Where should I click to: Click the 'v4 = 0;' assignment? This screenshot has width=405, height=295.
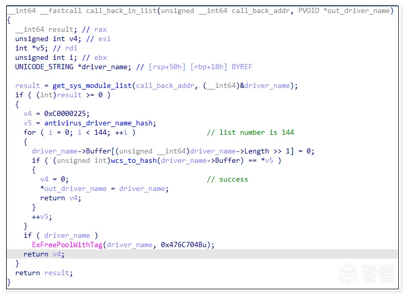(54, 179)
